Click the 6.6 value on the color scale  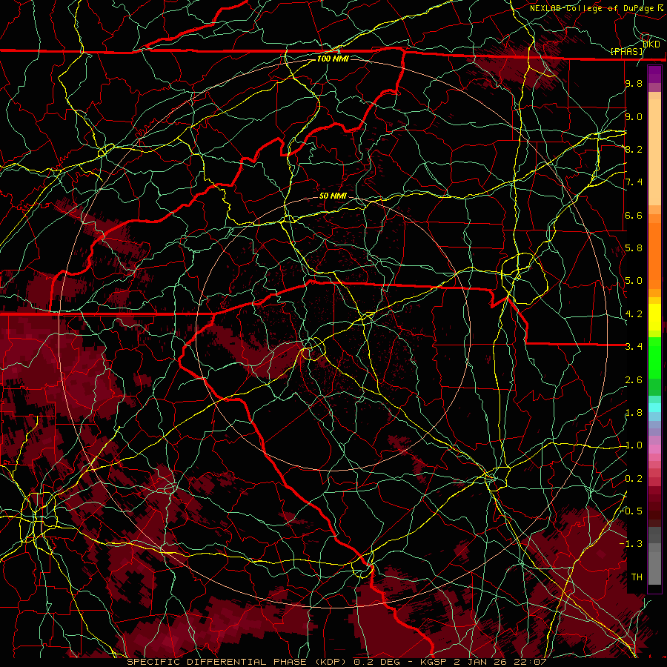click(634, 215)
